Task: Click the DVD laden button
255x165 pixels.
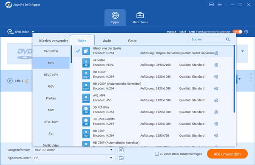Action: coord(18,32)
